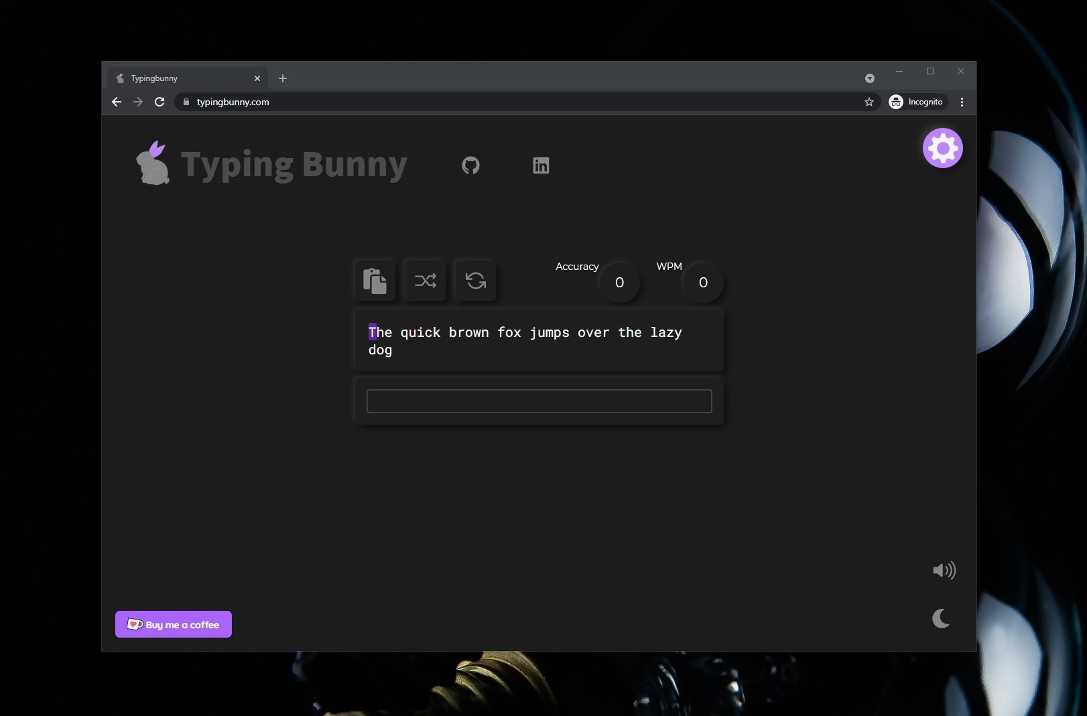
Task: Toggle dark mode with the moon icon
Action: (942, 618)
